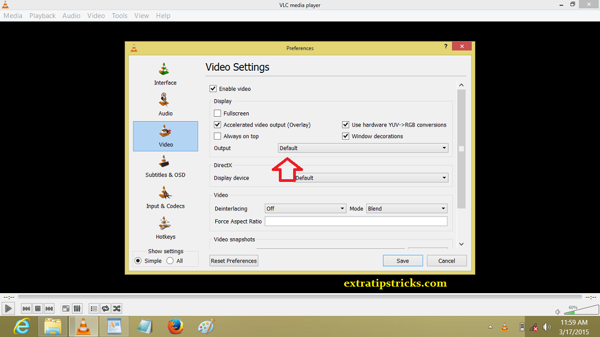Click the settings scrollbar up arrow
The height and width of the screenshot is (337, 600).
pos(462,85)
